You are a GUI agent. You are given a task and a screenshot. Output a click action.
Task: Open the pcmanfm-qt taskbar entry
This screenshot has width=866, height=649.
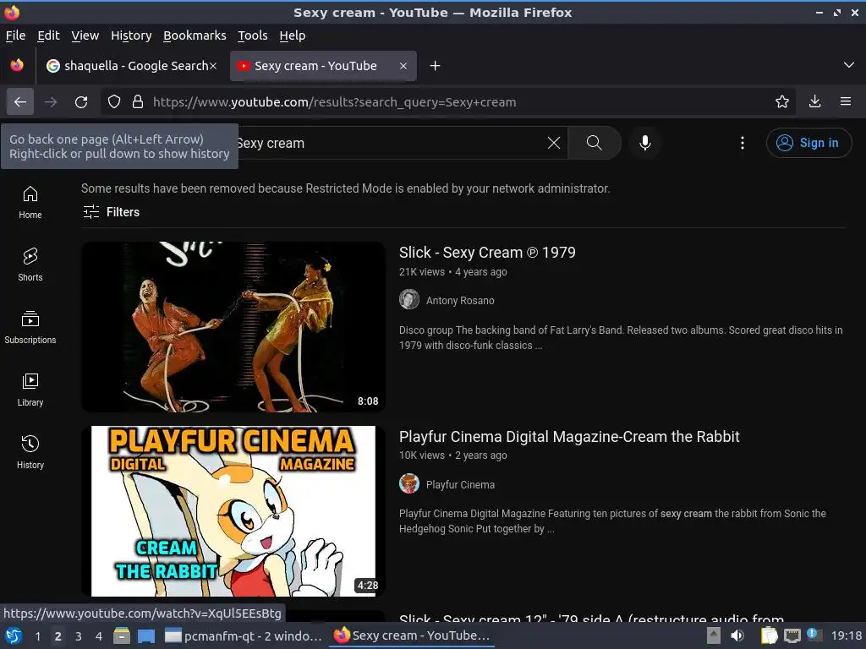click(x=243, y=636)
